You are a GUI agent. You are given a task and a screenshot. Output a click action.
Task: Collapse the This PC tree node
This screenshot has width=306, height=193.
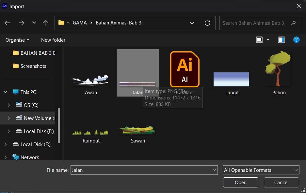6,92
